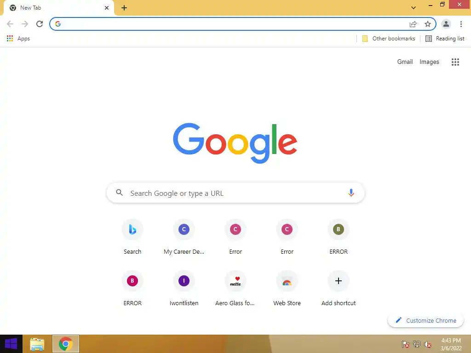Reload the current page

(x=40, y=24)
